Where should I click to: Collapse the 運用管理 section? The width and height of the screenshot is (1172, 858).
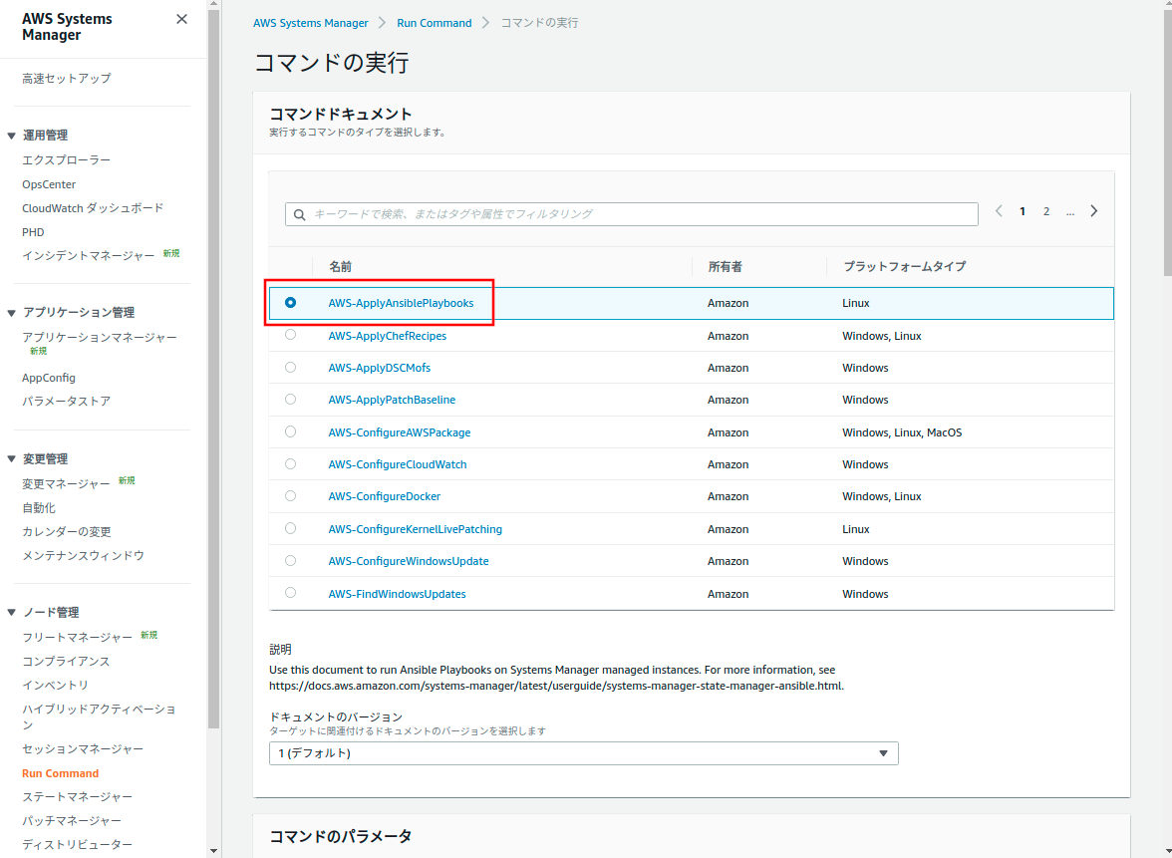coord(12,136)
